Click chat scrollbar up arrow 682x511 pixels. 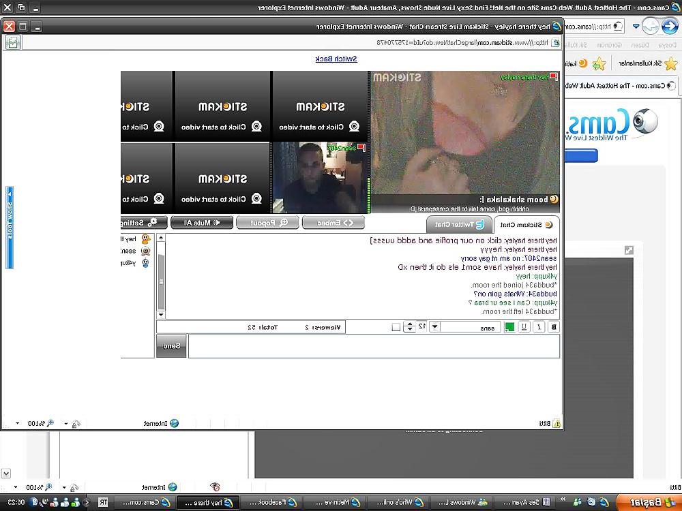tap(161, 238)
